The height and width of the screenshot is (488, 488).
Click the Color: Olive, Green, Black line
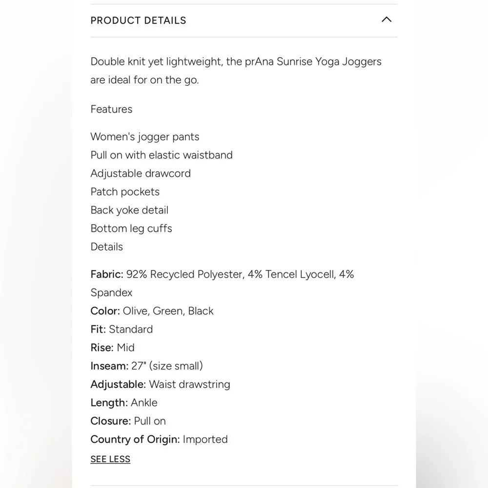click(x=152, y=311)
